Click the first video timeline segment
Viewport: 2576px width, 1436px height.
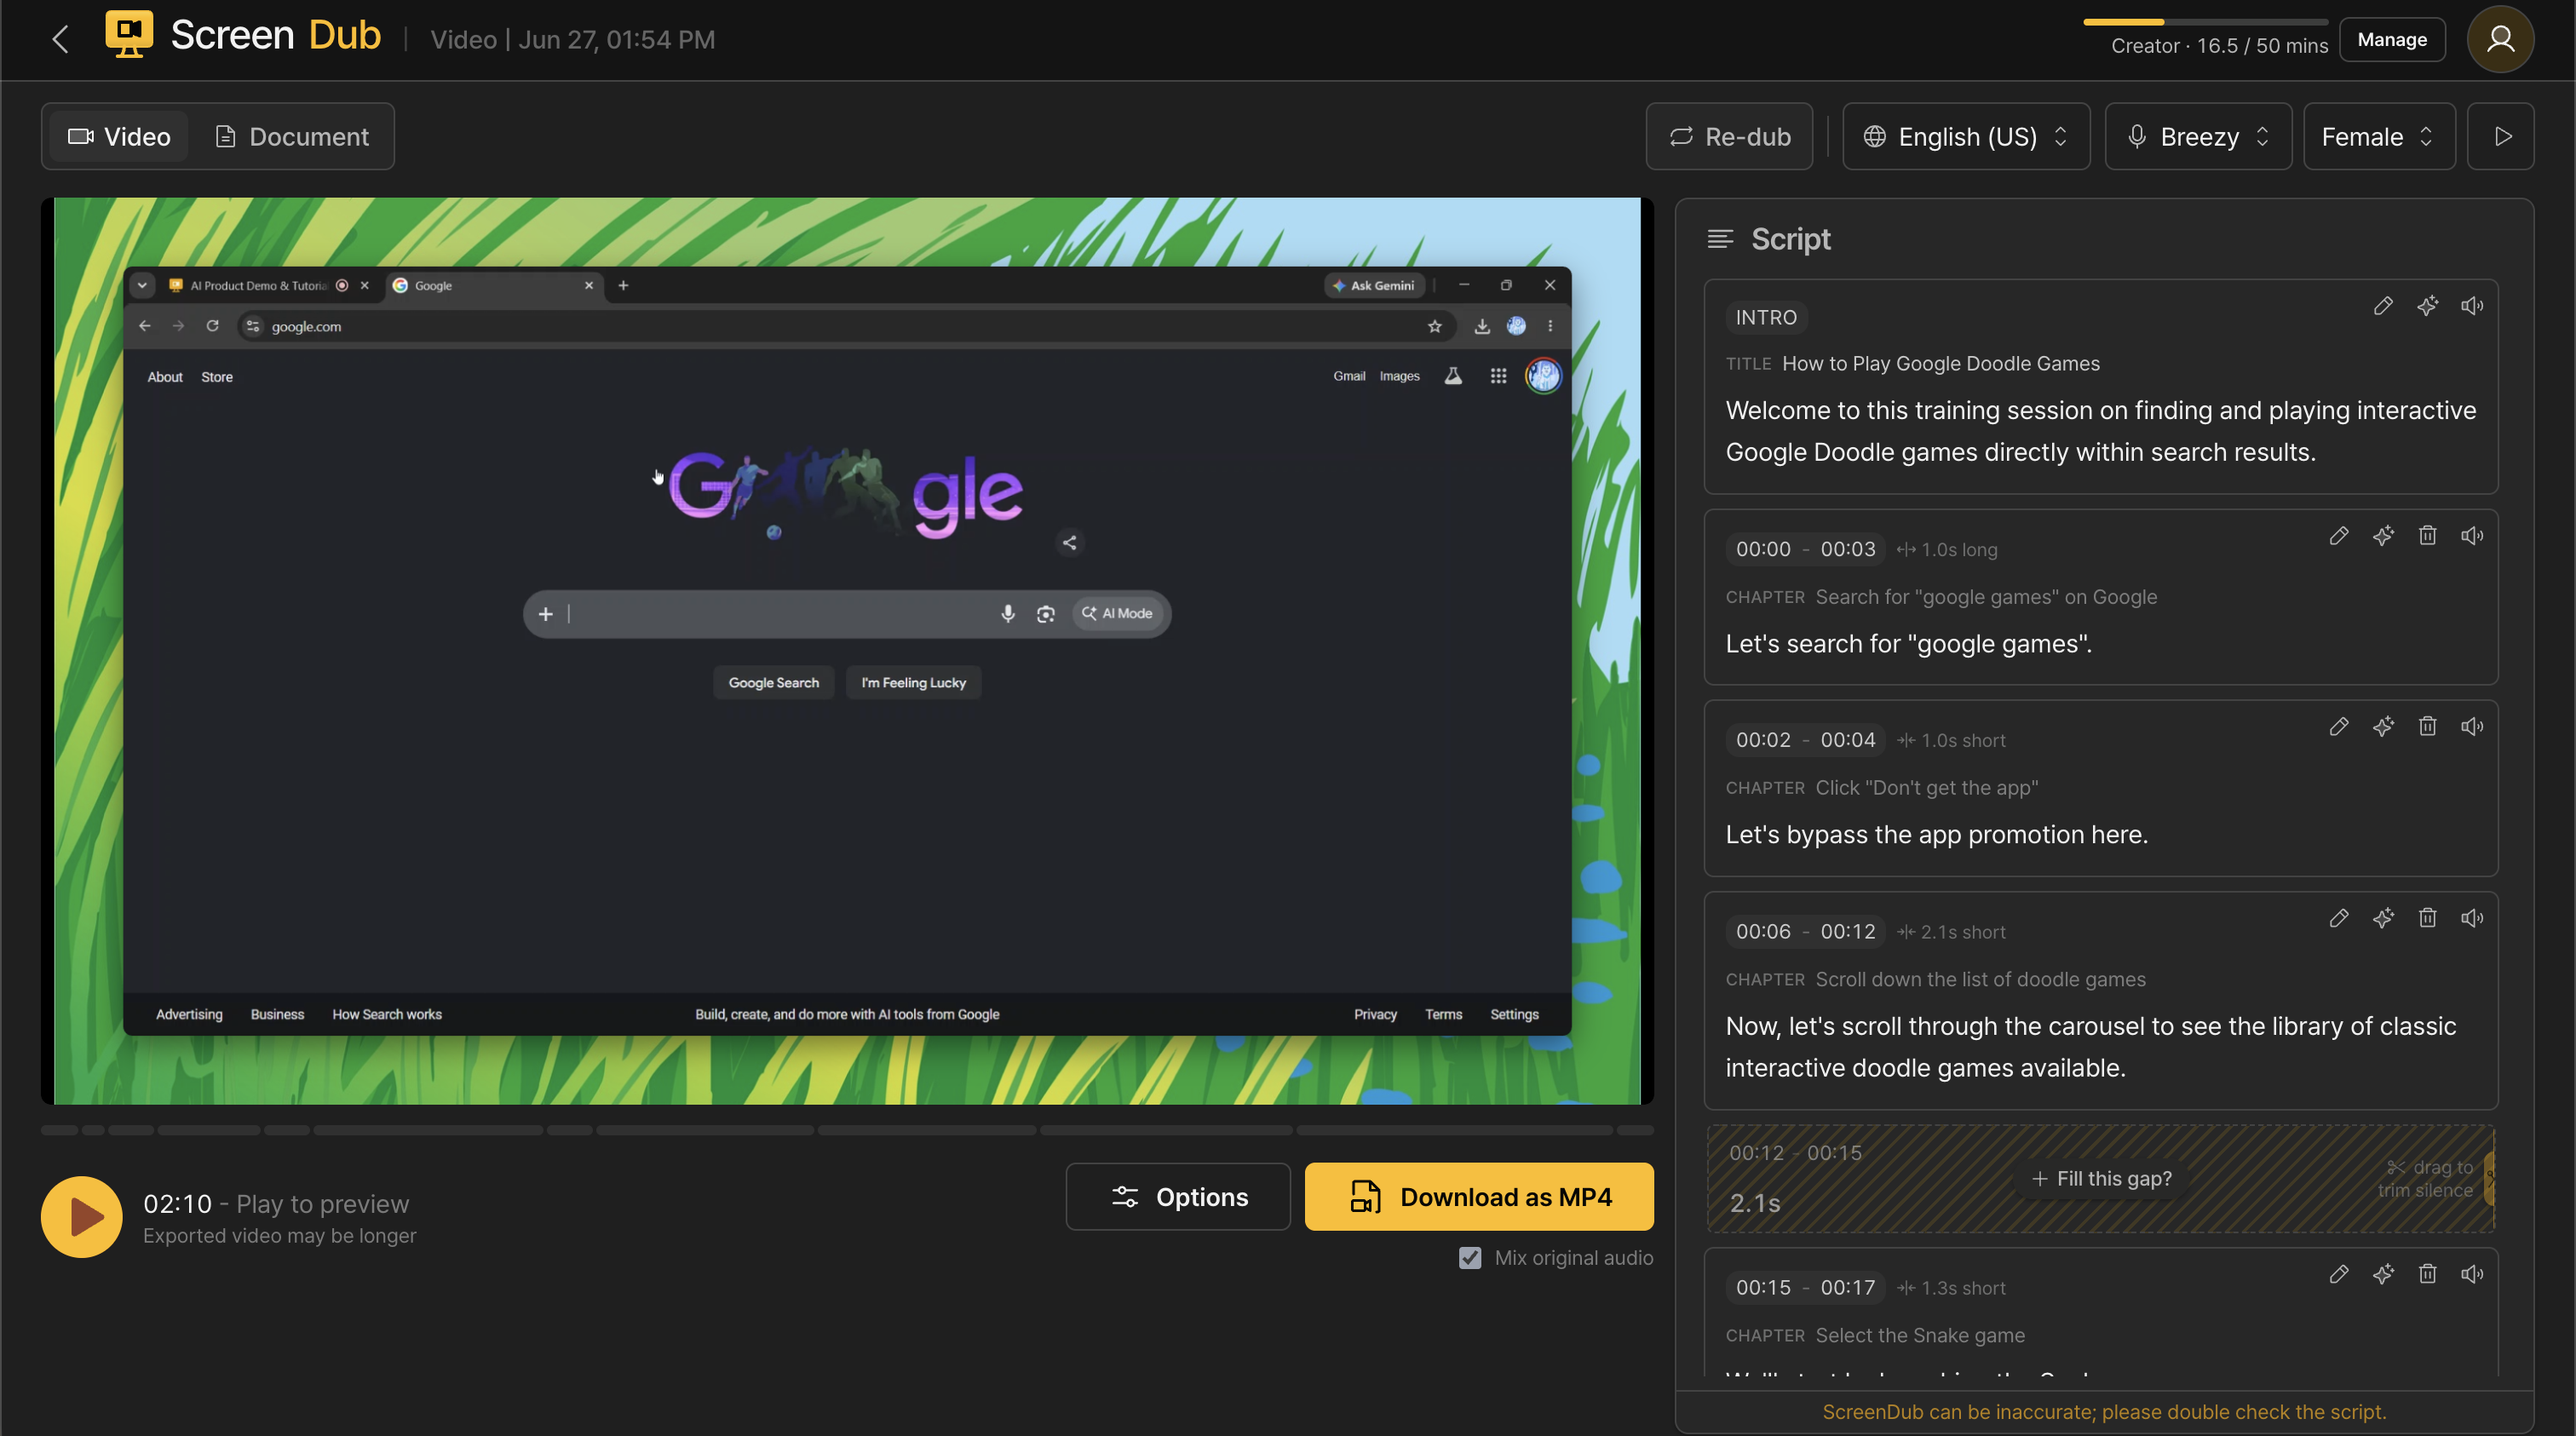pyautogui.click(x=59, y=1131)
